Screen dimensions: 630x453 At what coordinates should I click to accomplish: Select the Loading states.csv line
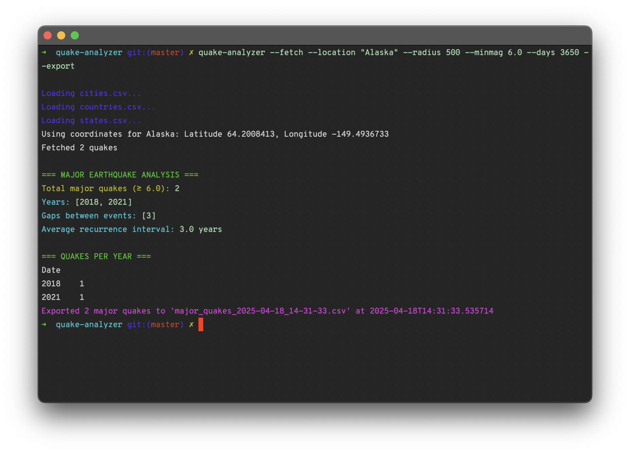(91, 120)
